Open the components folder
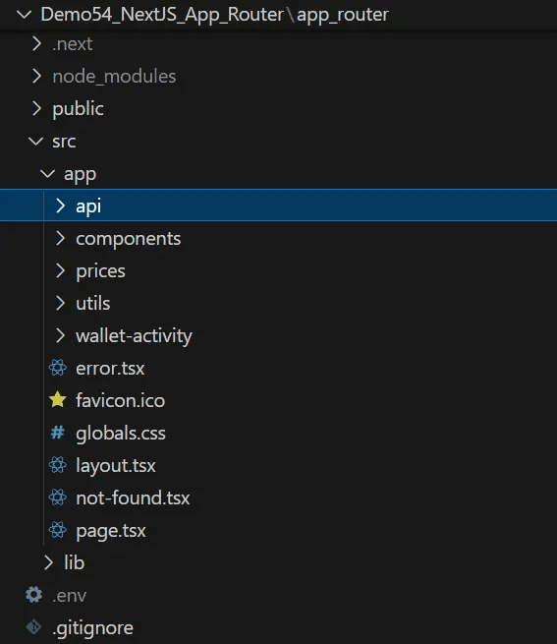 pos(128,239)
